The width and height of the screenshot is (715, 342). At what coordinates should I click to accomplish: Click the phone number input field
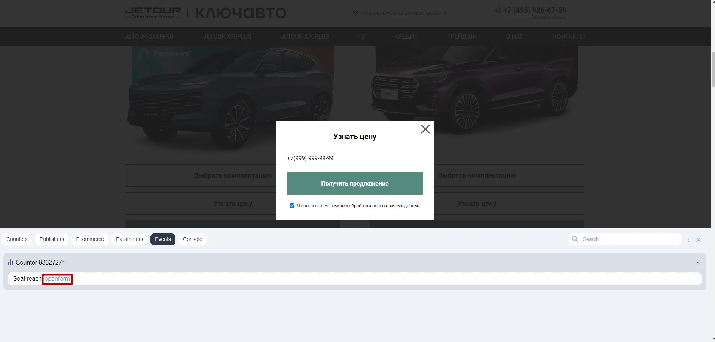pos(355,158)
